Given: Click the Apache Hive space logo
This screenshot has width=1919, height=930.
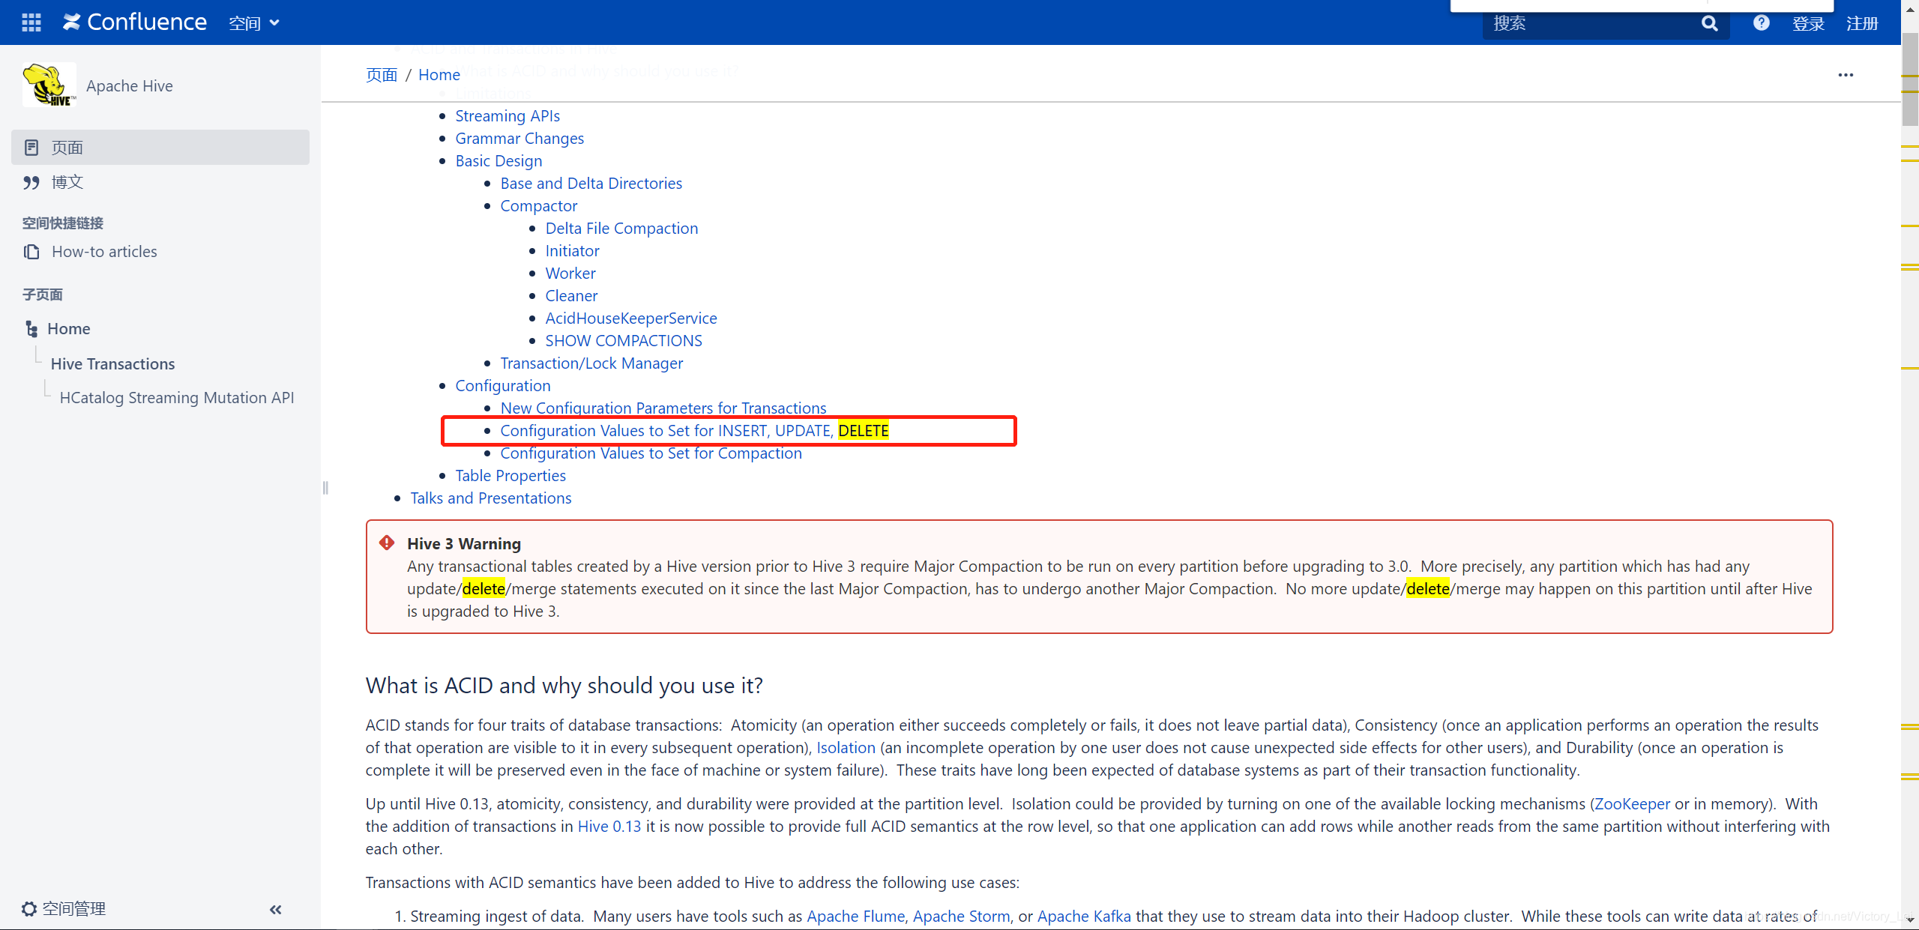Looking at the screenshot, I should pos(49,85).
